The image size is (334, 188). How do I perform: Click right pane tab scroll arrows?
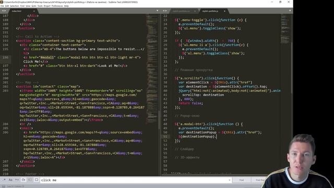(165, 10)
